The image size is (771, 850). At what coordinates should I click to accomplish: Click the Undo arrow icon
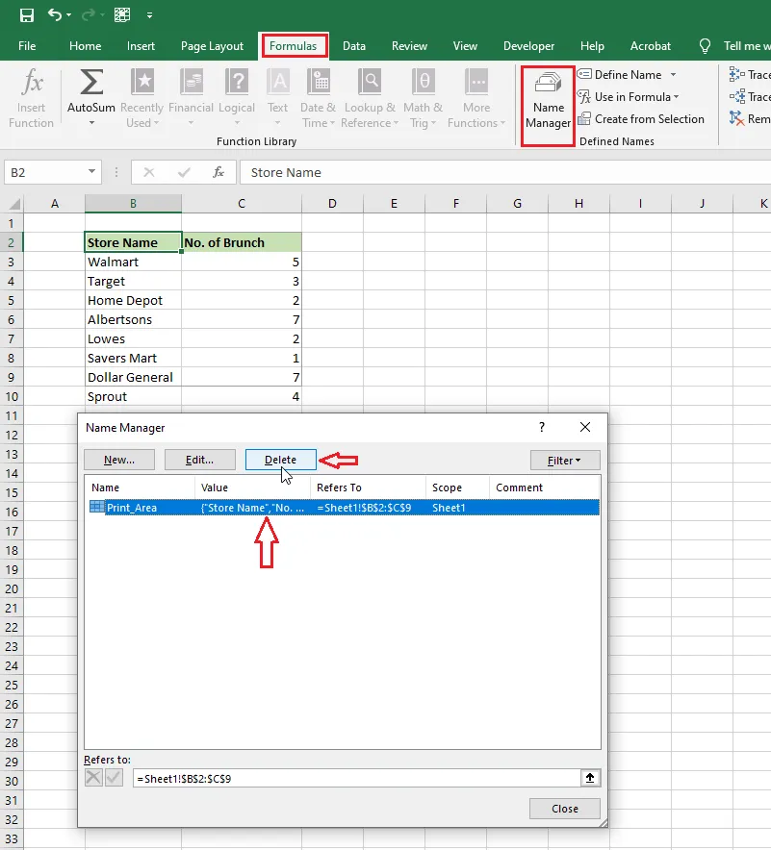55,14
